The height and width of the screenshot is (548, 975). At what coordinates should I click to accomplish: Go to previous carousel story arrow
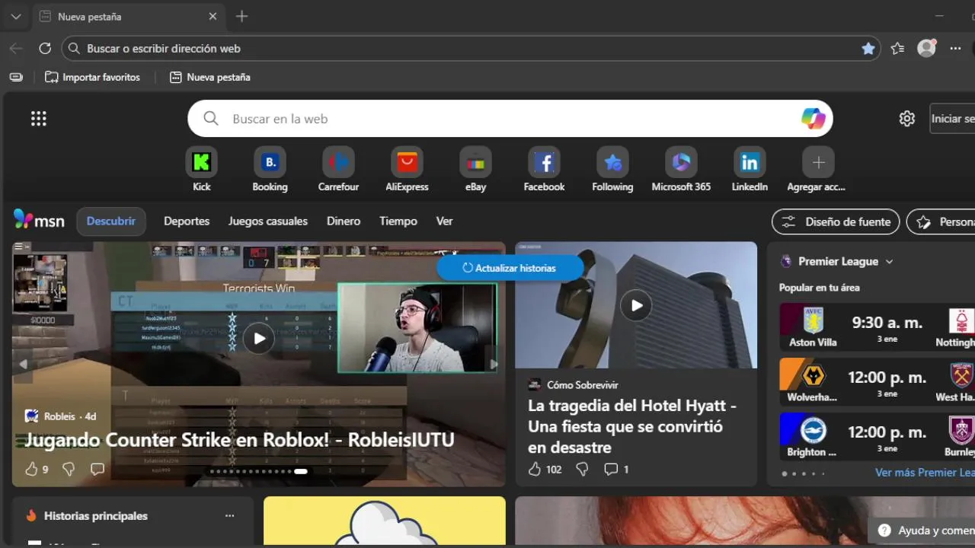(x=23, y=364)
